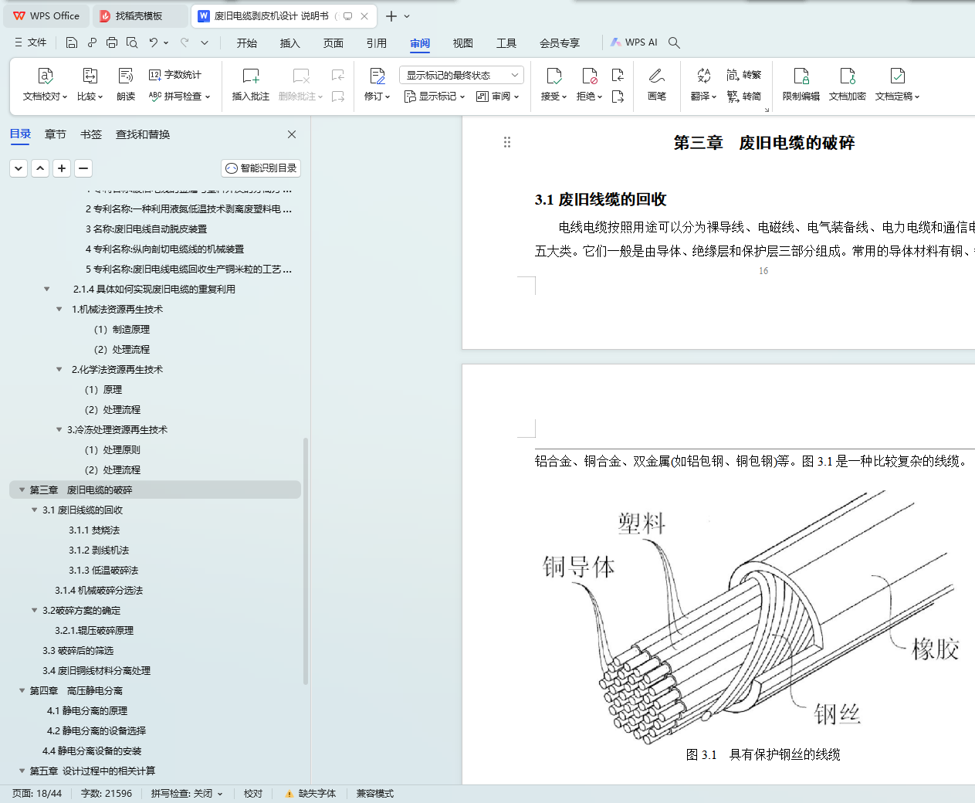
Task: Collapse the 第四章 高压静电分离 node
Action: click(x=22, y=690)
